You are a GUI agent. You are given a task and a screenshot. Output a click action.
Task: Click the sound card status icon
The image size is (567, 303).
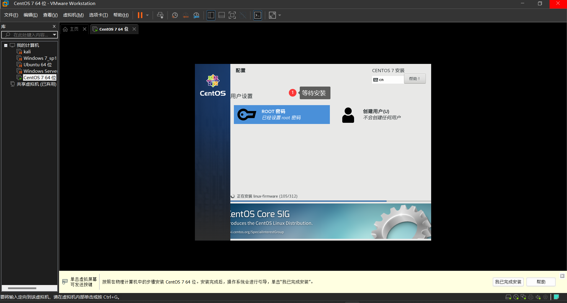(x=538, y=297)
